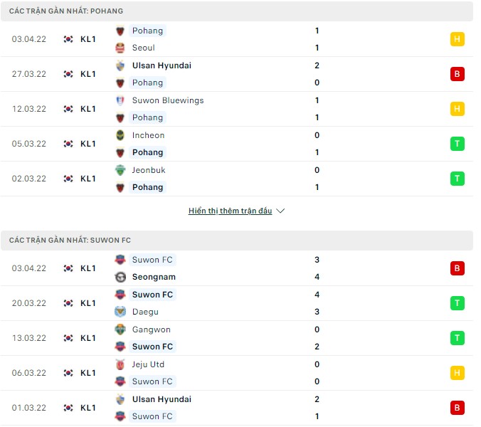Open Pohang team name in Jeonbuk match
481x427 pixels.
(147, 187)
